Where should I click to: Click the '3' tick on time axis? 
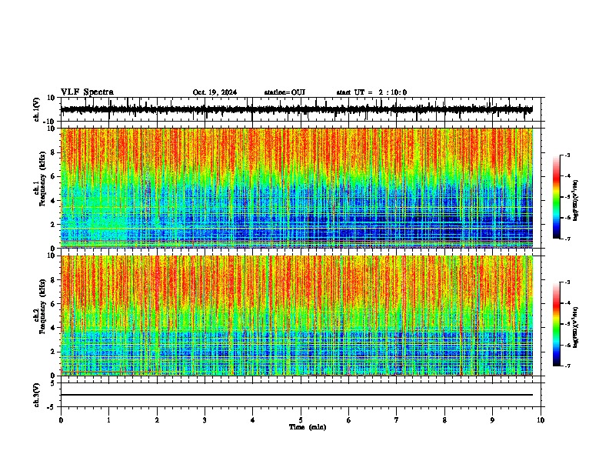(x=205, y=420)
